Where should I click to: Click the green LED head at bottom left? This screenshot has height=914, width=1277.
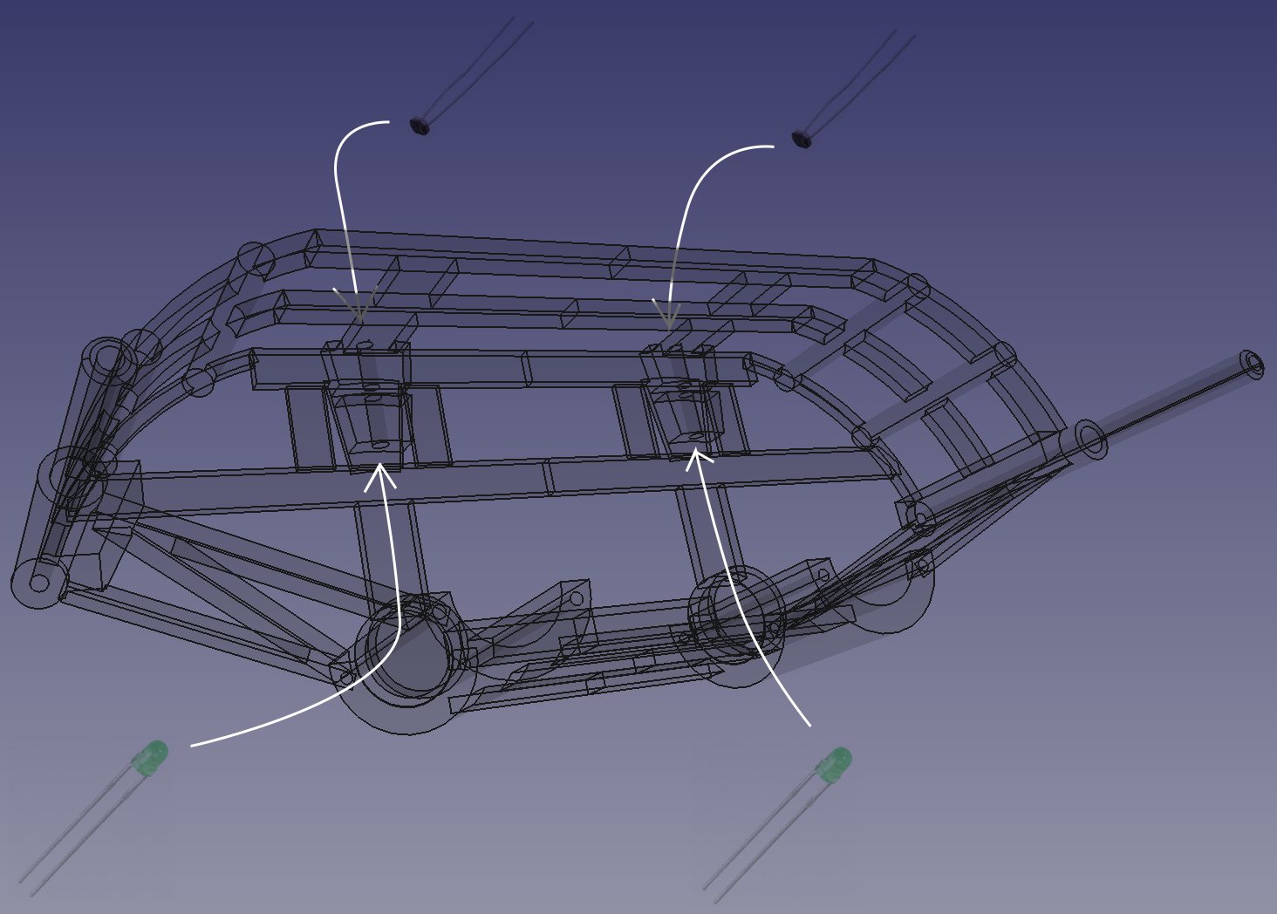(x=151, y=757)
